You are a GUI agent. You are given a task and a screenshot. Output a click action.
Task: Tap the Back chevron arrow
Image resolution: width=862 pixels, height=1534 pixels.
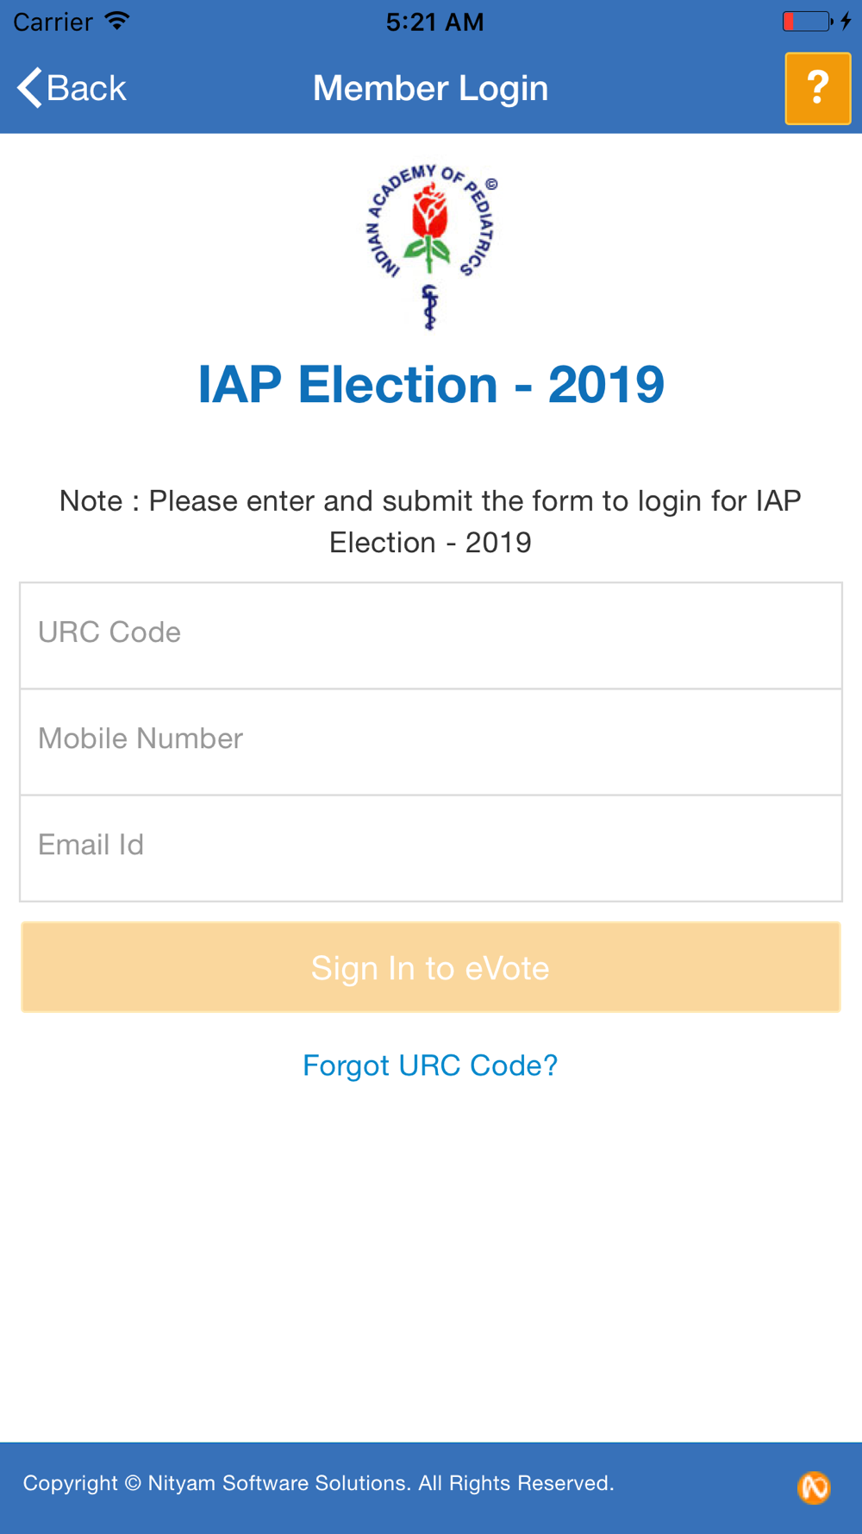pyautogui.click(x=29, y=88)
